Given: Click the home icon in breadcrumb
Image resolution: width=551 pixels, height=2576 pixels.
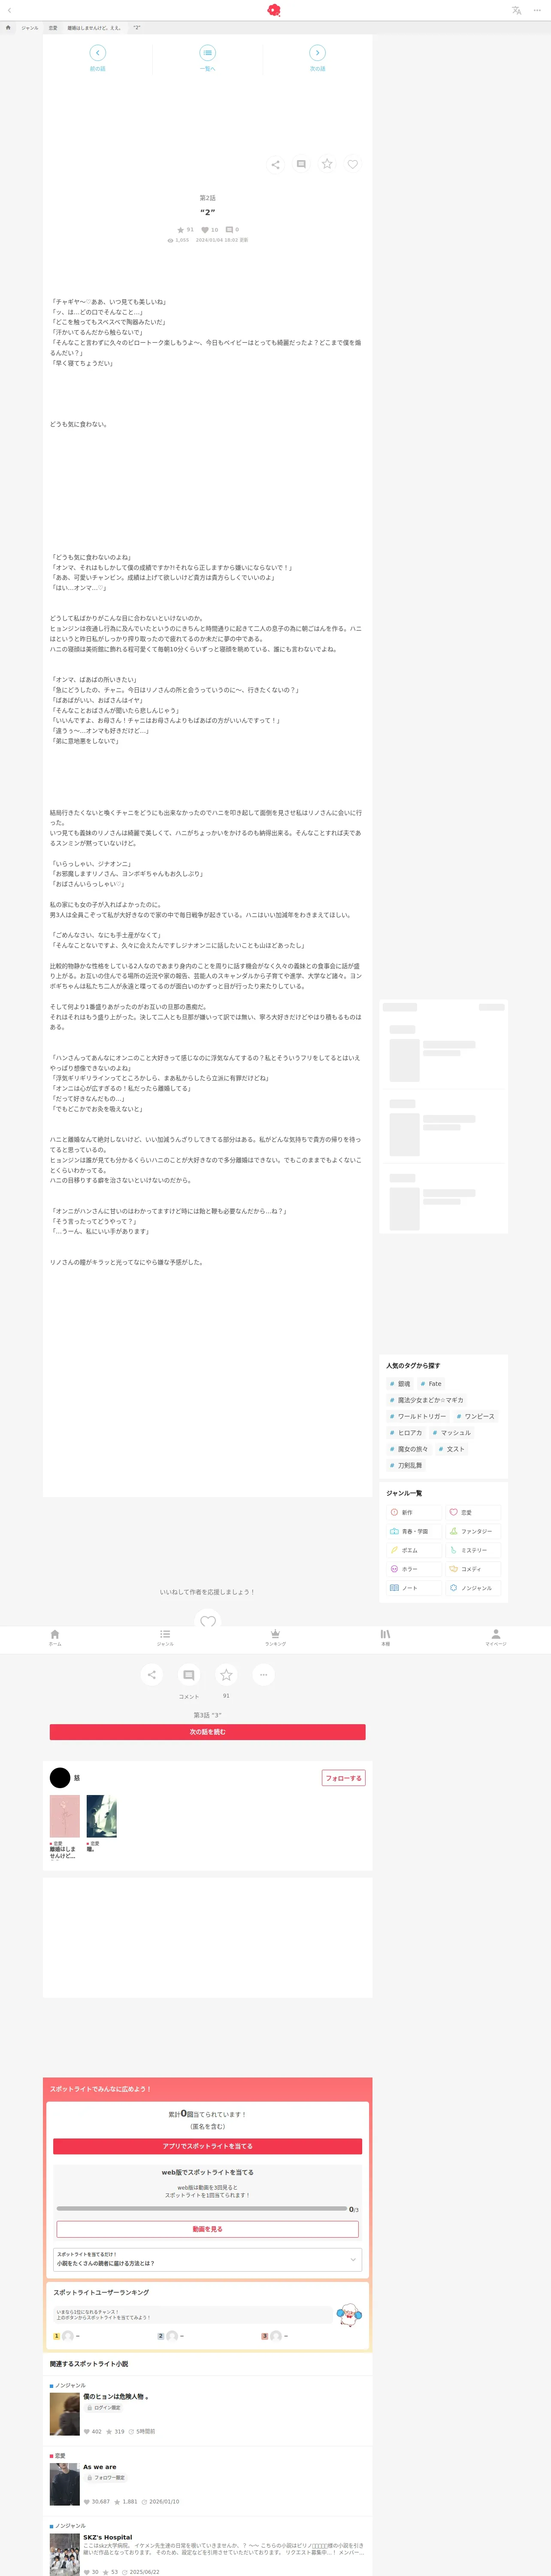Looking at the screenshot, I should click(8, 28).
